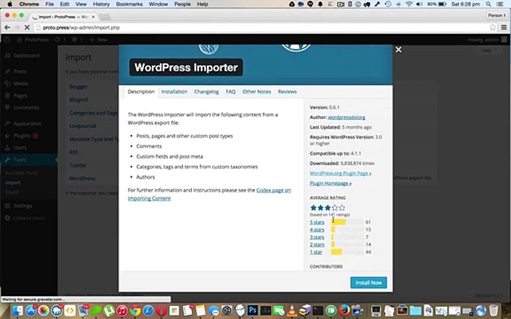511x319 pixels.
Task: Open Spotlight search in menu bar
Action: (x=488, y=4)
